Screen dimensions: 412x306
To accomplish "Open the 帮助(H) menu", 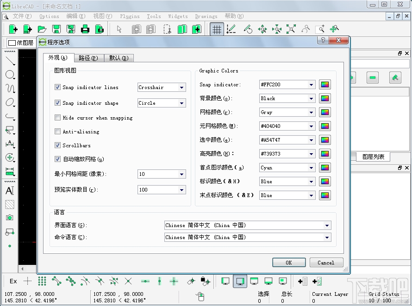I will pos(234,16).
